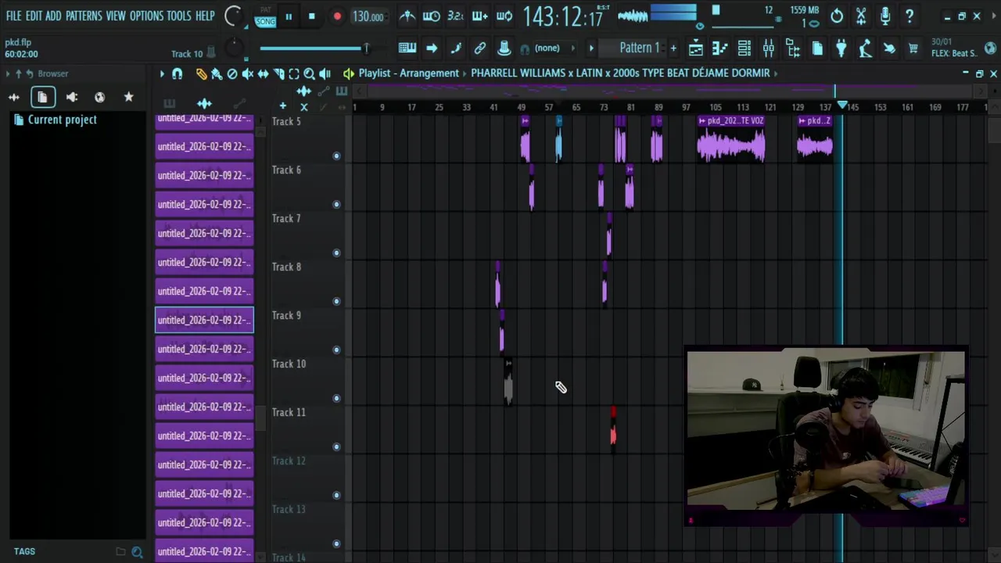The image size is (1001, 563).
Task: Show browser favorites star tab
Action: (128, 97)
